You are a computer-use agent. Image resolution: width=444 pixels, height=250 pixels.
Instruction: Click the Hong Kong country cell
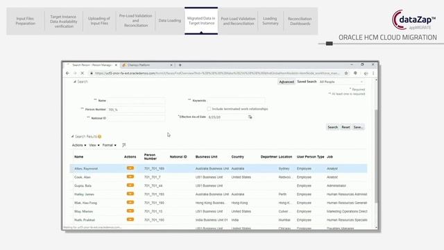[x=239, y=203]
